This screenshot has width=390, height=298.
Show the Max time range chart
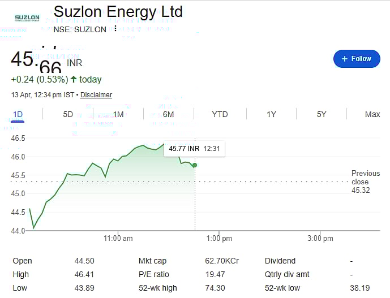372,114
